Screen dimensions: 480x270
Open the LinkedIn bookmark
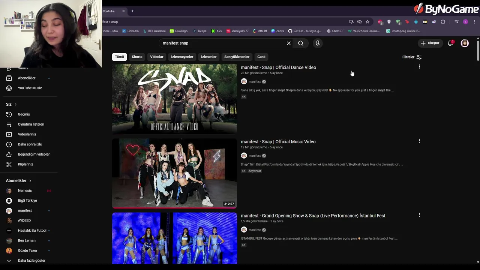[130, 31]
